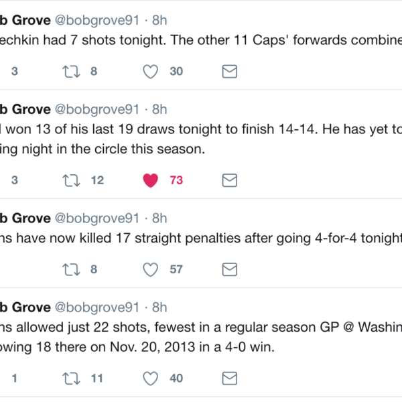Share the 22 shots tweet via envelope
The width and height of the screenshot is (402, 402).
(230, 379)
